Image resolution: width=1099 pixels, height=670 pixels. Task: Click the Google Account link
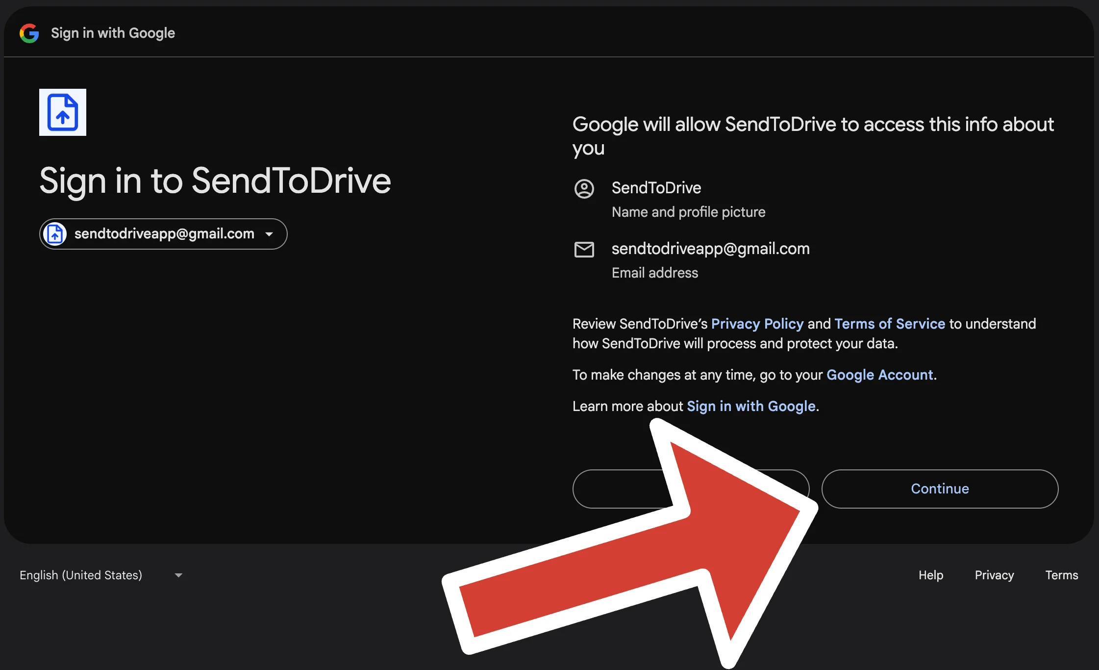coord(880,374)
